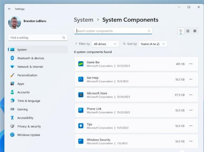This screenshot has height=152, width=204.
Task: Open more options for Game Bar
Action: 191,64
